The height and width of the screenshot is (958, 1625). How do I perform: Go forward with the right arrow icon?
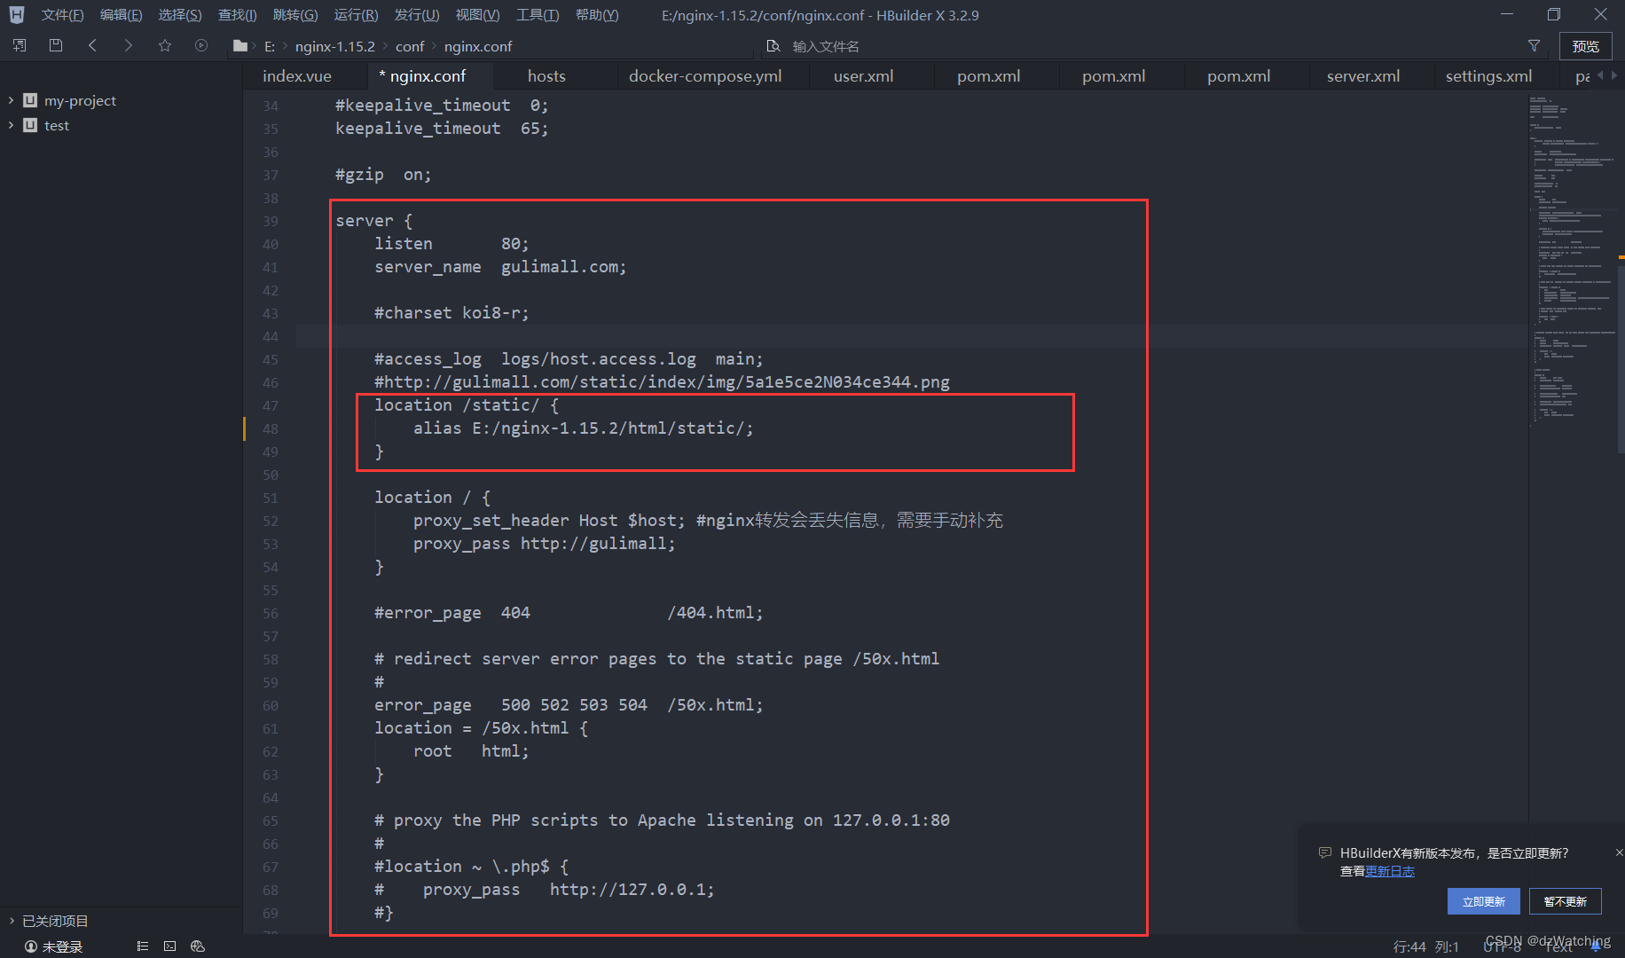click(x=129, y=45)
